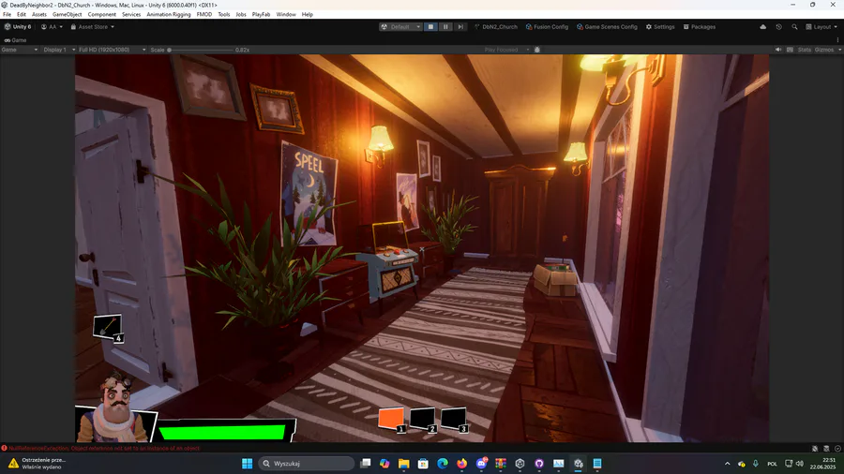Open Unity cloud services icon

[762, 27]
